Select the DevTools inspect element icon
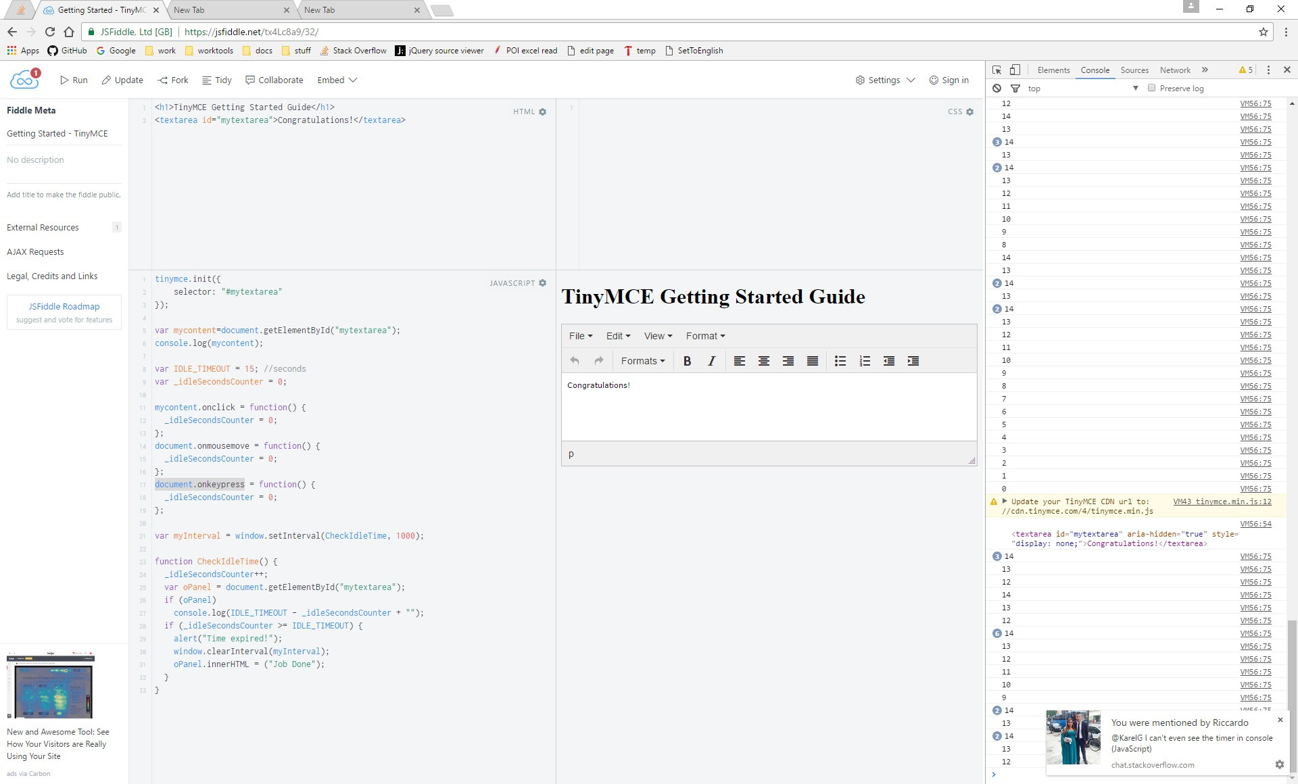 [996, 70]
